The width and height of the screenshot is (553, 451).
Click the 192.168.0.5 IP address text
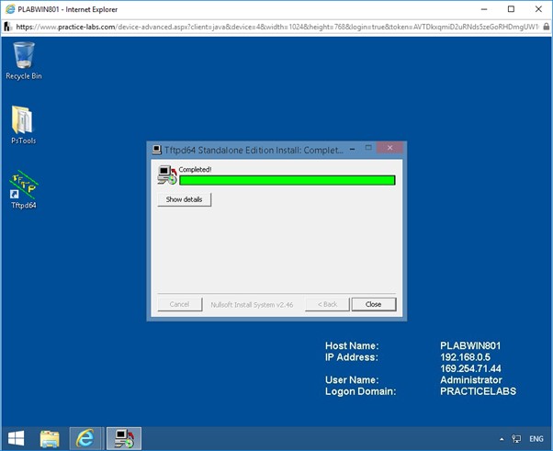coord(465,357)
